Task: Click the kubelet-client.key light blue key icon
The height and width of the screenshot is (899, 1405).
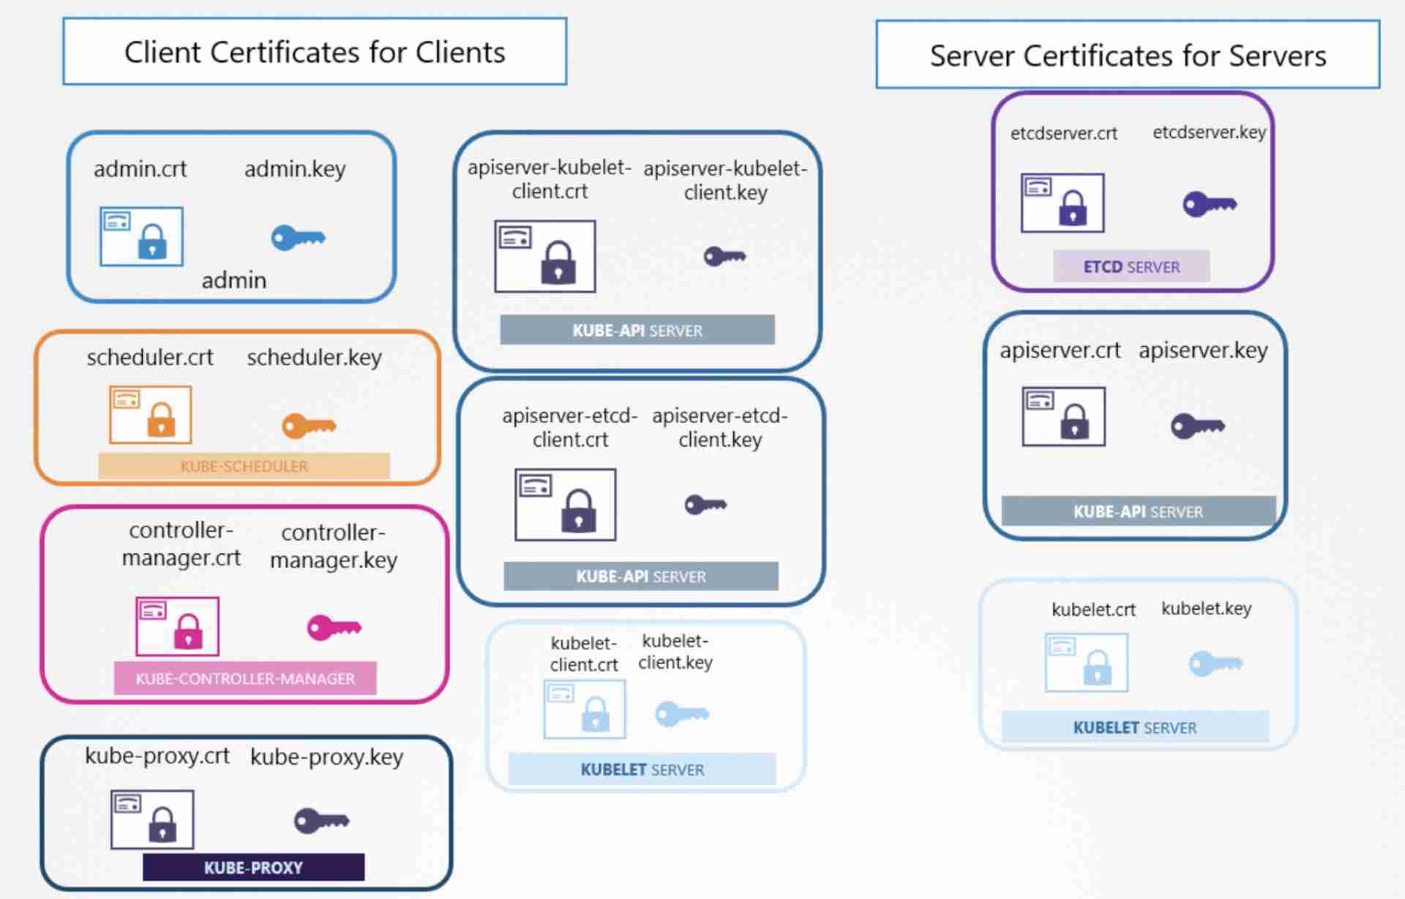Action: click(x=681, y=714)
